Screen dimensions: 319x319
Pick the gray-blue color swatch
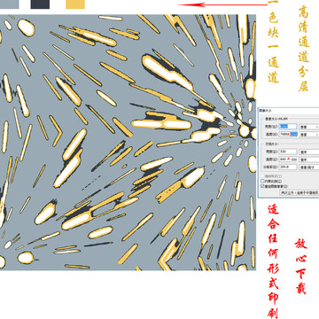[x=9, y=4]
